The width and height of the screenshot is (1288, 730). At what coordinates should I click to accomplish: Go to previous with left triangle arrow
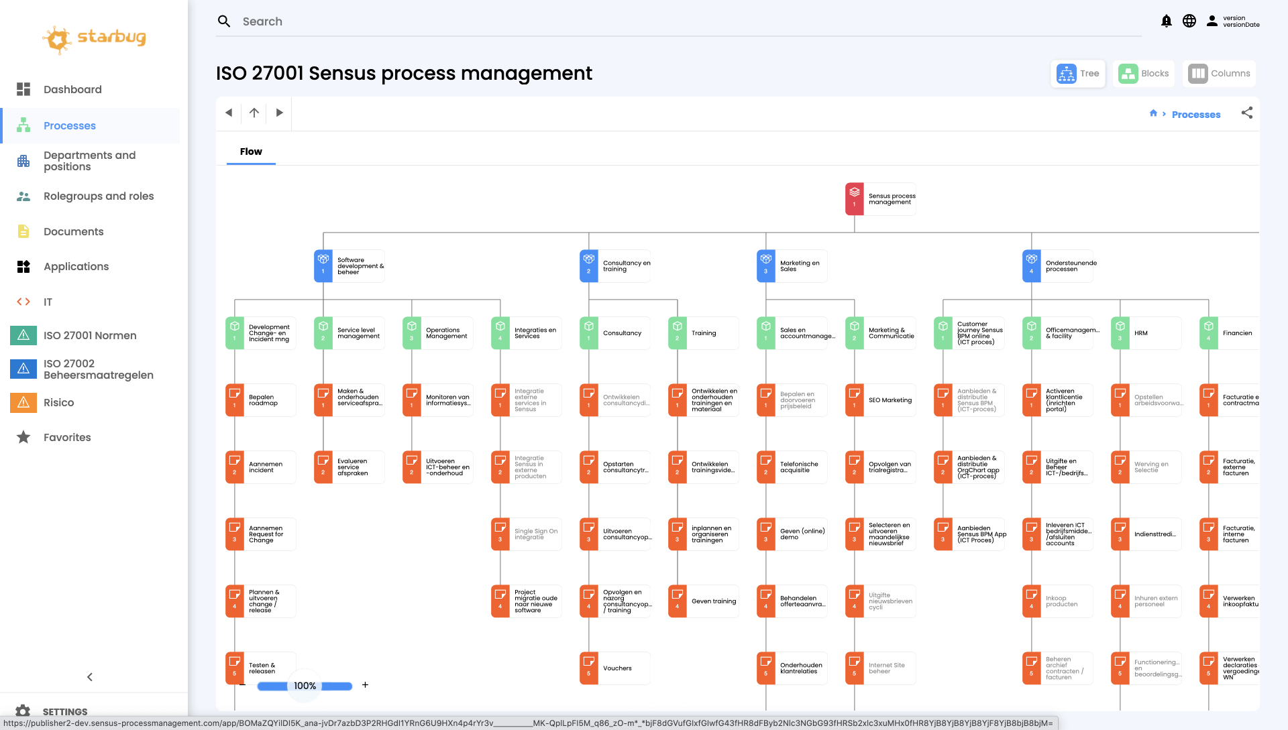click(229, 113)
